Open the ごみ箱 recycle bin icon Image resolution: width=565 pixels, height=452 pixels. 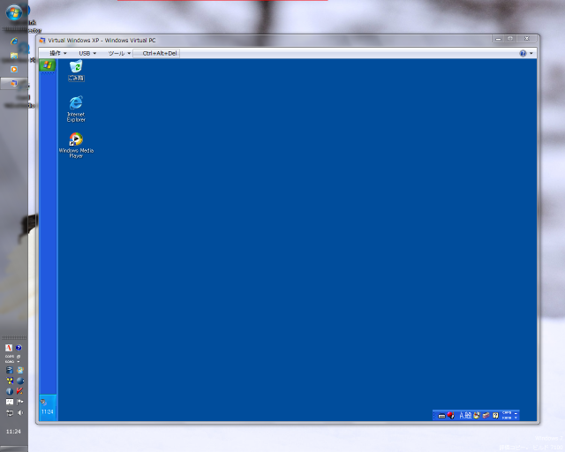coord(76,69)
